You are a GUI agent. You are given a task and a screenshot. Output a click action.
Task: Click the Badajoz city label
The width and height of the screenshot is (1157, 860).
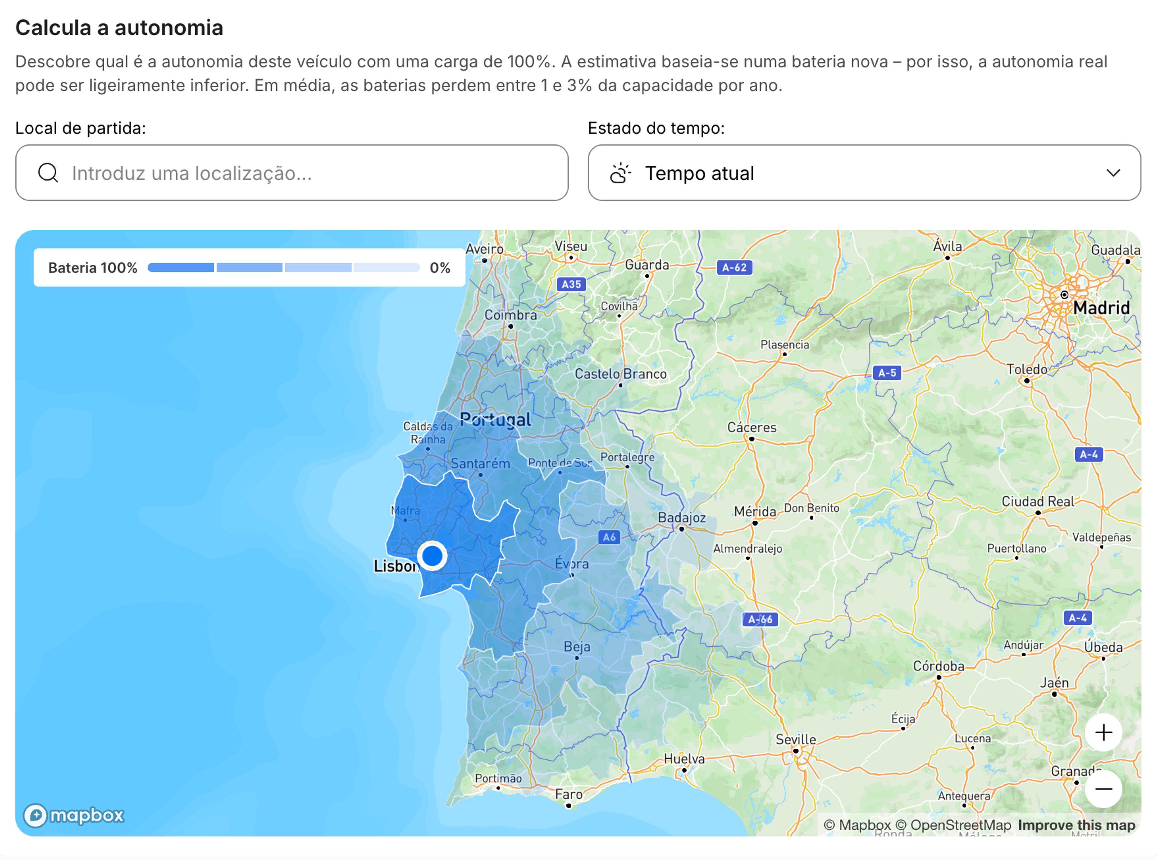tap(682, 518)
